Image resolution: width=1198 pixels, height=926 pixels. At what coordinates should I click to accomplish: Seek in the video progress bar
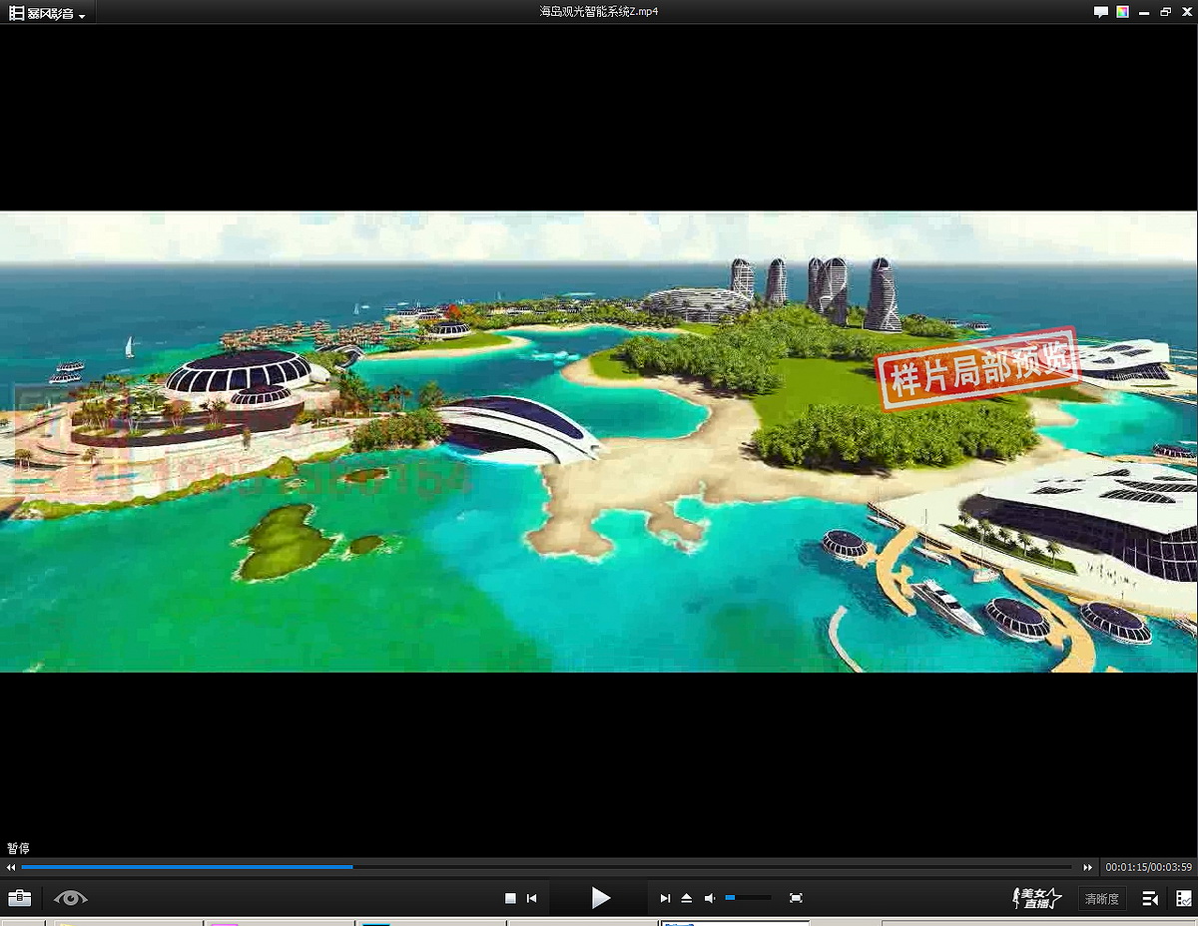pyautogui.click(x=547, y=867)
